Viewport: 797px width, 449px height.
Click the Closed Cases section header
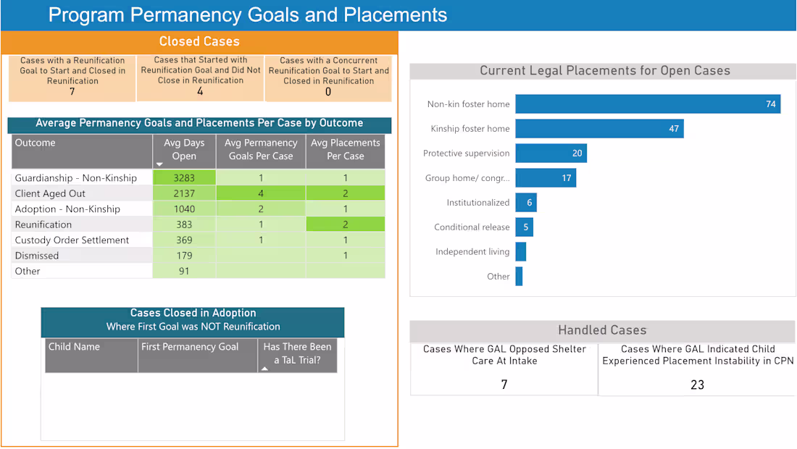[199, 41]
